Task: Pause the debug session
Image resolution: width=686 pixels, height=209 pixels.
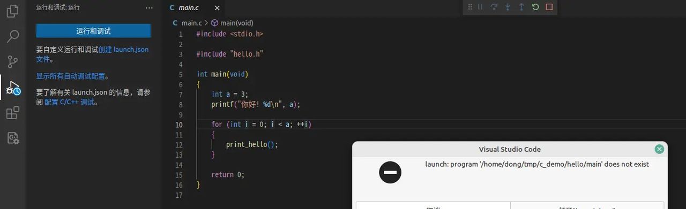Action: [480, 7]
